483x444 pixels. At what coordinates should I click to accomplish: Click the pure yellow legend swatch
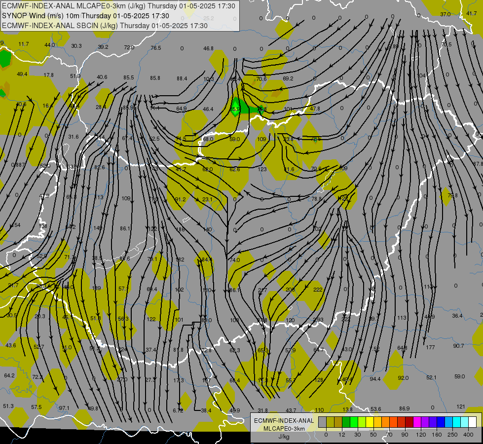click(x=370, y=422)
